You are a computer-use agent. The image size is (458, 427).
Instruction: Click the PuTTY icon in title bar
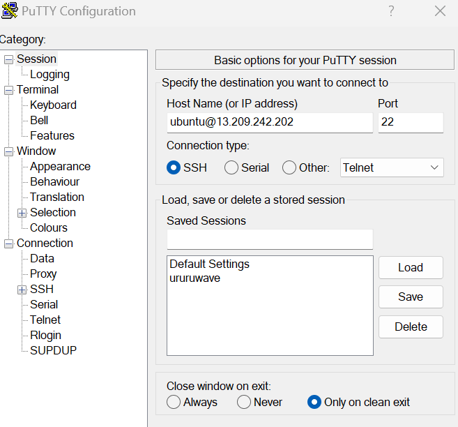[9, 10]
